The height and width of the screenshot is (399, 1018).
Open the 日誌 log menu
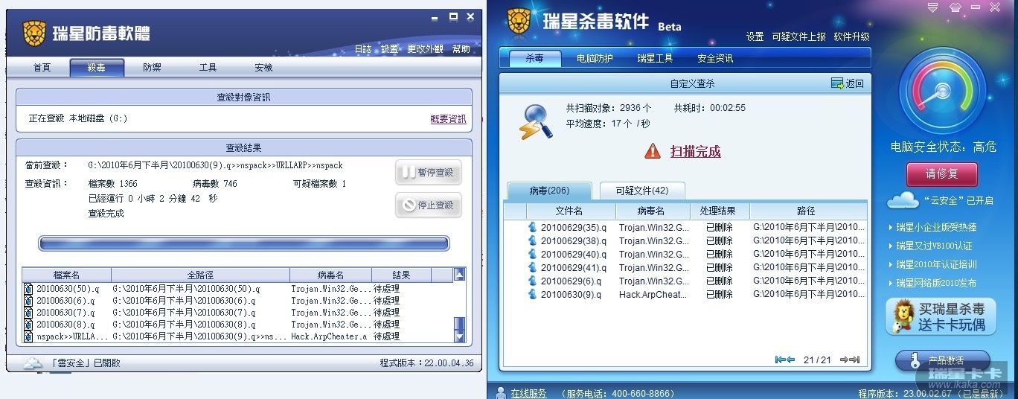point(362,49)
